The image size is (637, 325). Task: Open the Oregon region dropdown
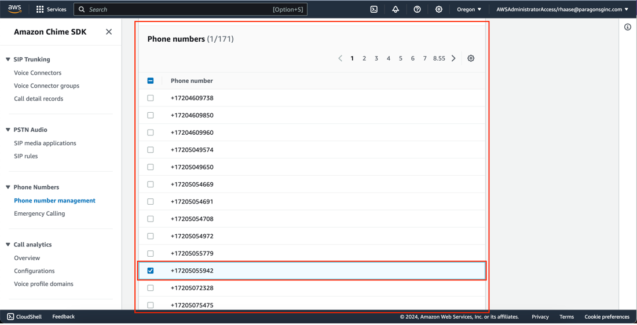pyautogui.click(x=469, y=9)
